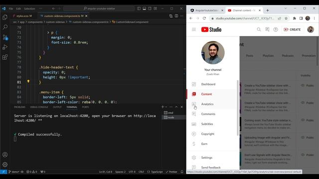The image size is (319, 179).
Task: Open VS Code Search view icon
Action: [x=5, y=27]
